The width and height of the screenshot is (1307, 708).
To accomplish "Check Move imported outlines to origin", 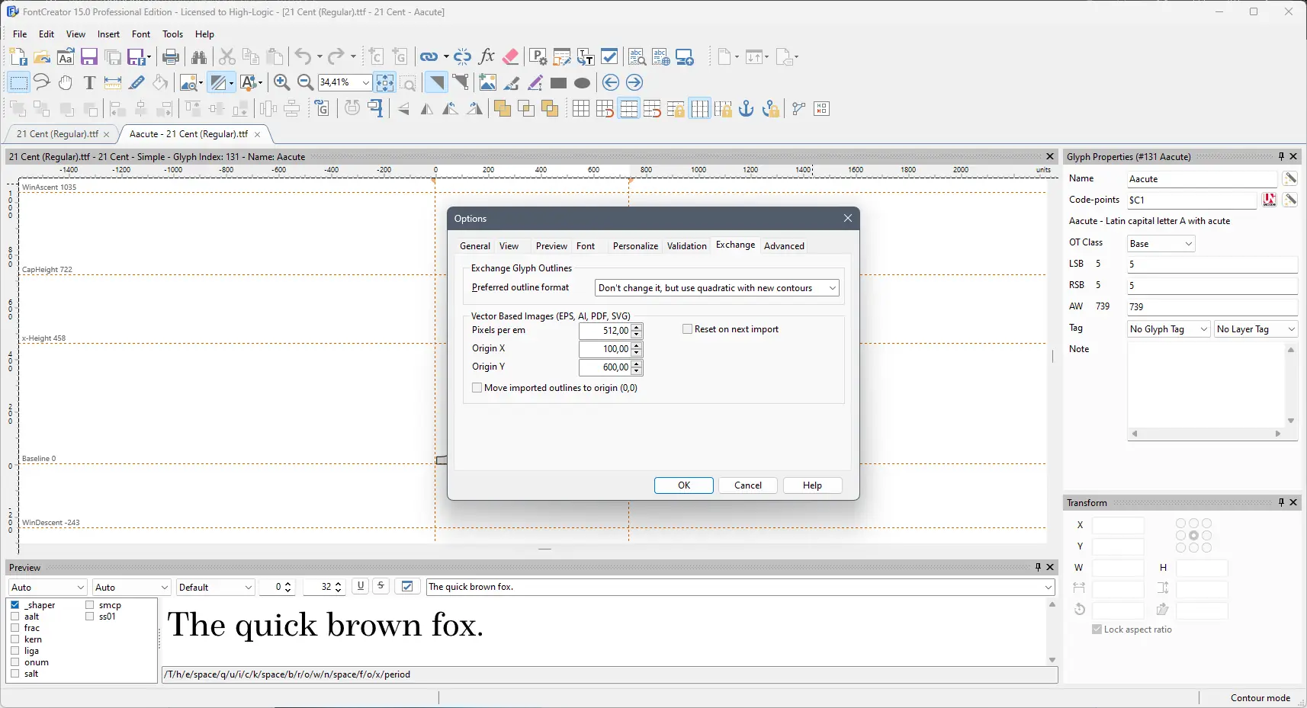I will click(x=477, y=388).
